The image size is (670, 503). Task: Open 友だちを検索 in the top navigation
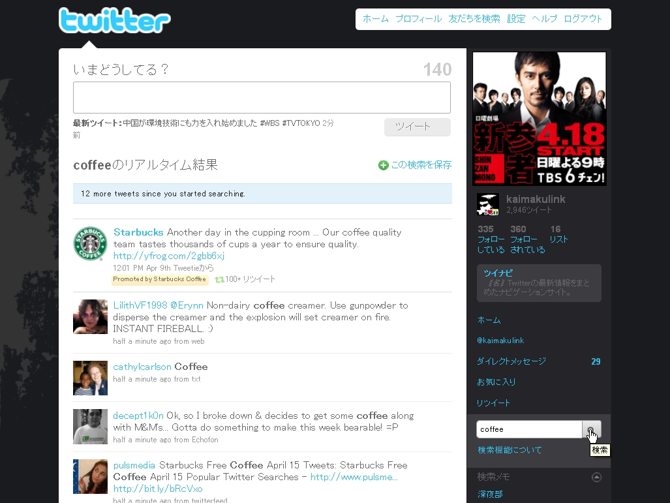click(x=474, y=19)
